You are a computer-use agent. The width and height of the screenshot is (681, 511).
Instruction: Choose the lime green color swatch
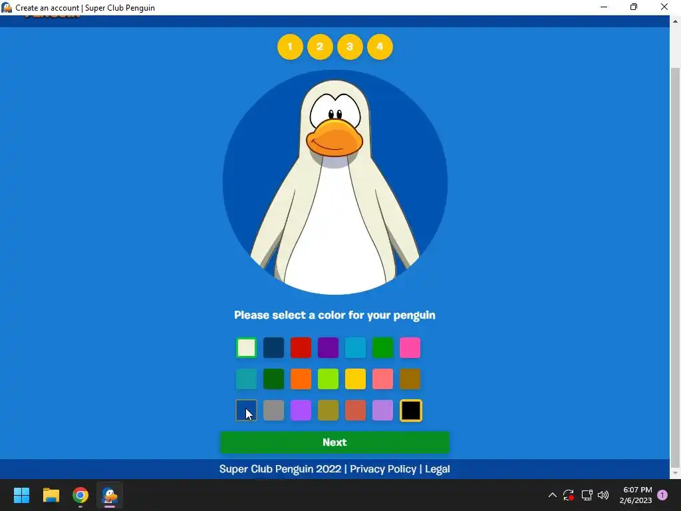(328, 379)
